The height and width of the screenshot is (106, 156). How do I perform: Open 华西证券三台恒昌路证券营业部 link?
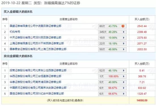(x=35, y=76)
